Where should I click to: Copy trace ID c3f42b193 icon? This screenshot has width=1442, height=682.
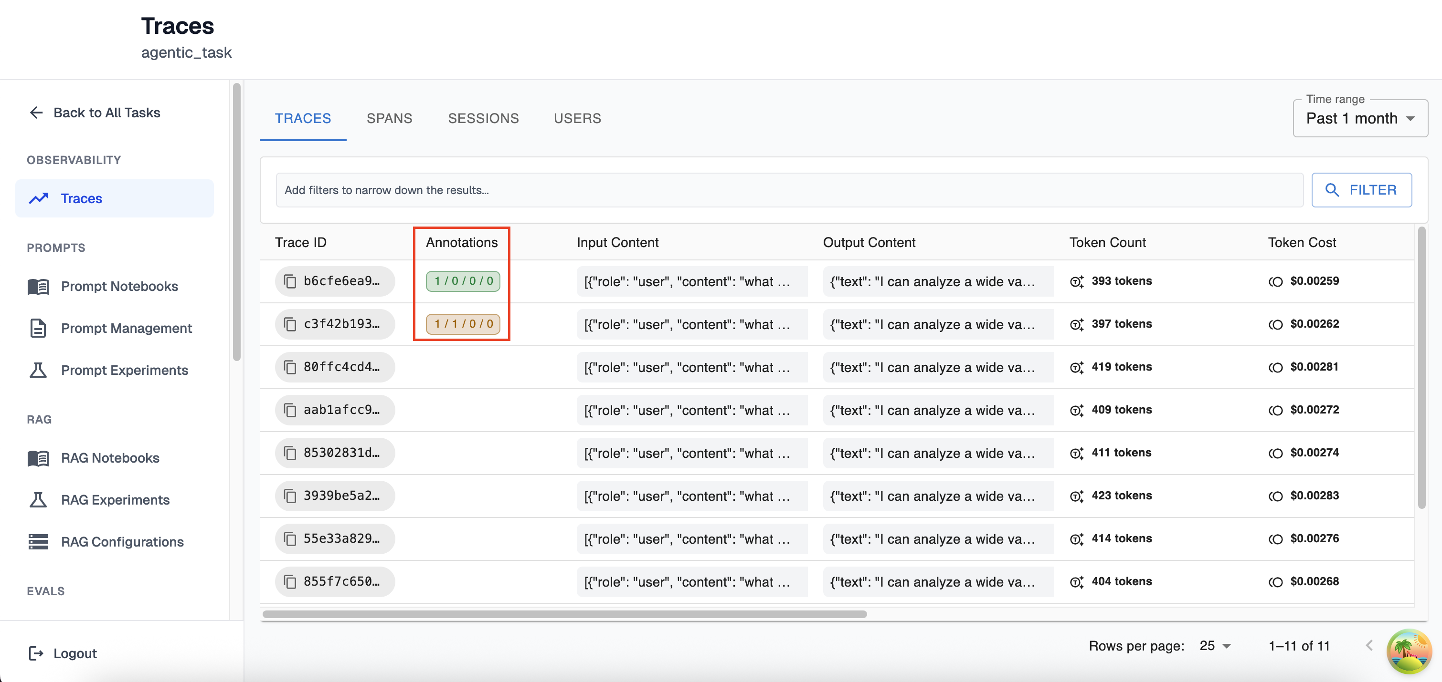click(x=290, y=324)
